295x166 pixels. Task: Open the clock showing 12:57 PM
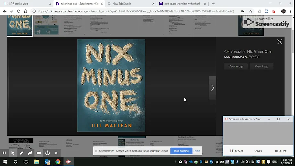[286, 161]
